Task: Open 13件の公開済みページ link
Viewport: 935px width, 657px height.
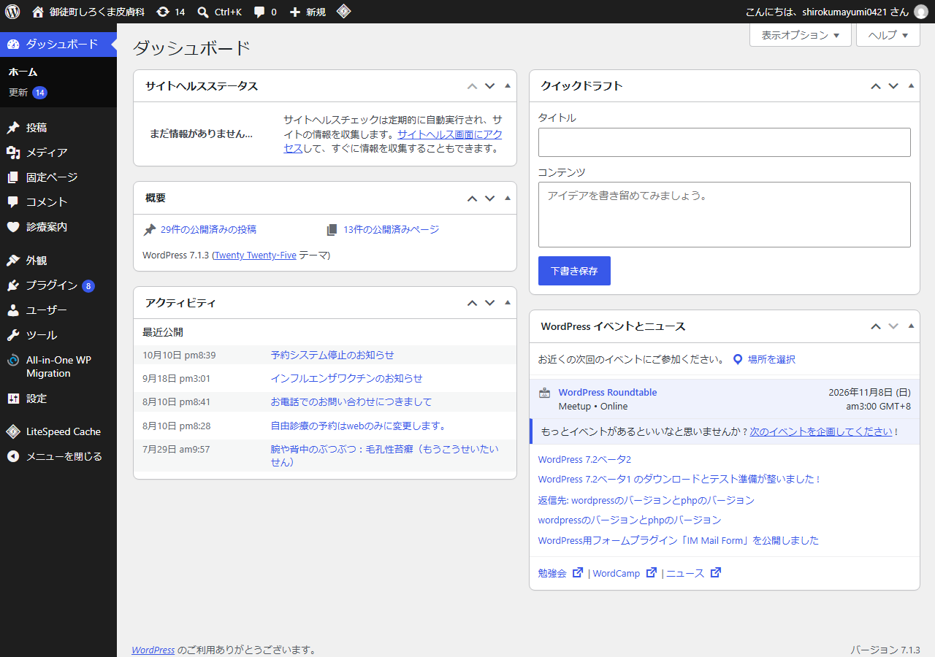Action: 391,229
